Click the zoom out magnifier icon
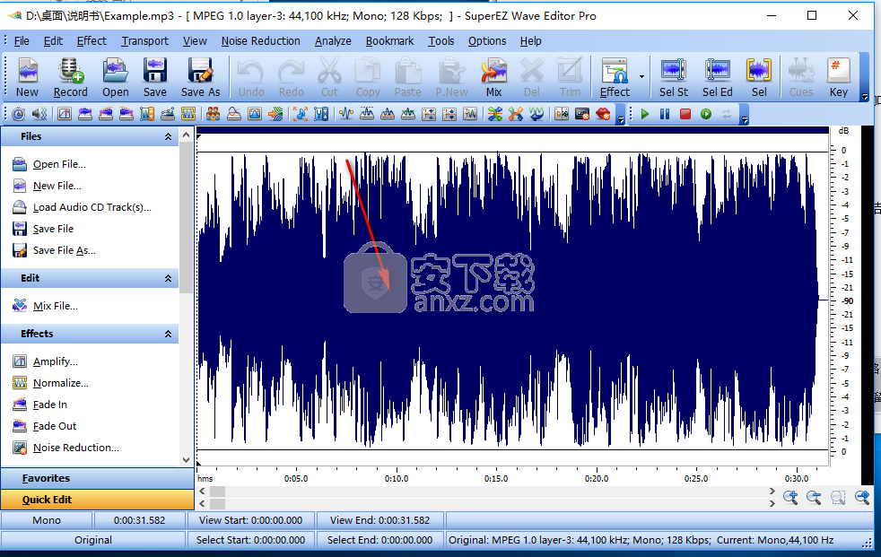Image resolution: width=881 pixels, height=557 pixels. (814, 498)
